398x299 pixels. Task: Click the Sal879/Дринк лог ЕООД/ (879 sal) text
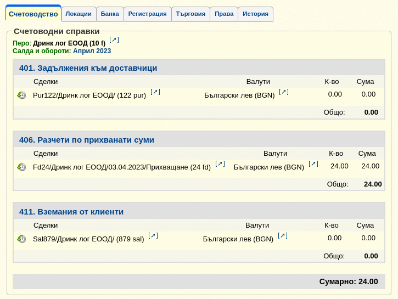[x=88, y=239]
